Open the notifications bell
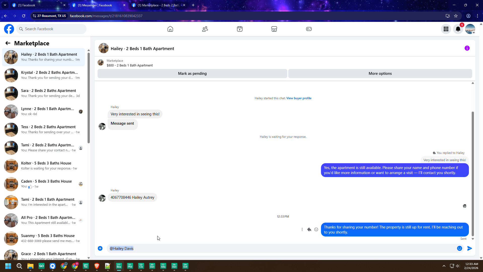This screenshot has width=483, height=272. (458, 29)
